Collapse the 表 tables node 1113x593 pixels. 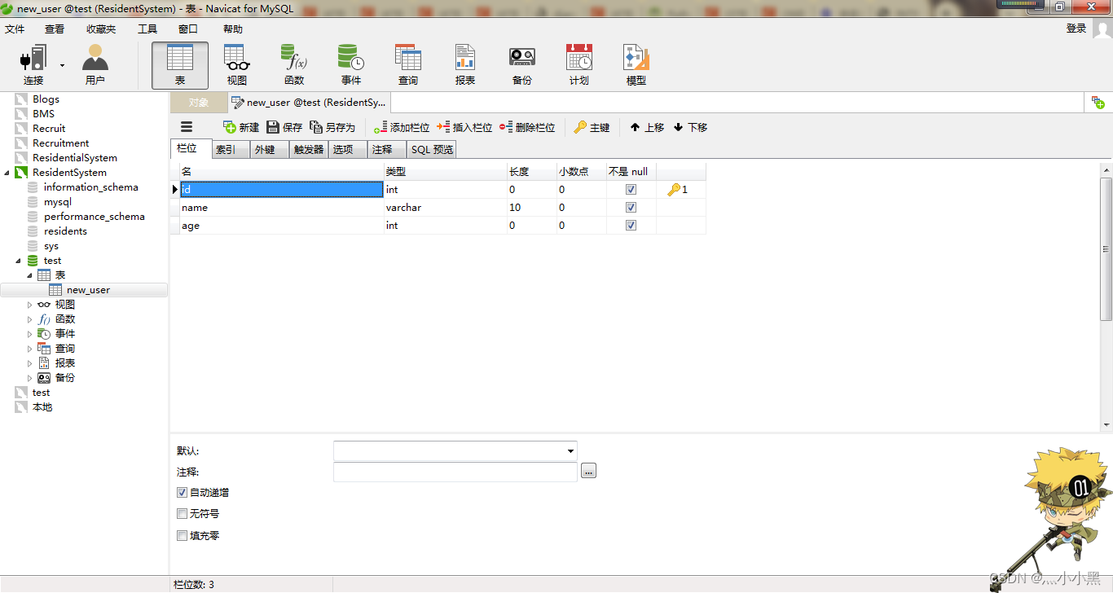(30, 275)
